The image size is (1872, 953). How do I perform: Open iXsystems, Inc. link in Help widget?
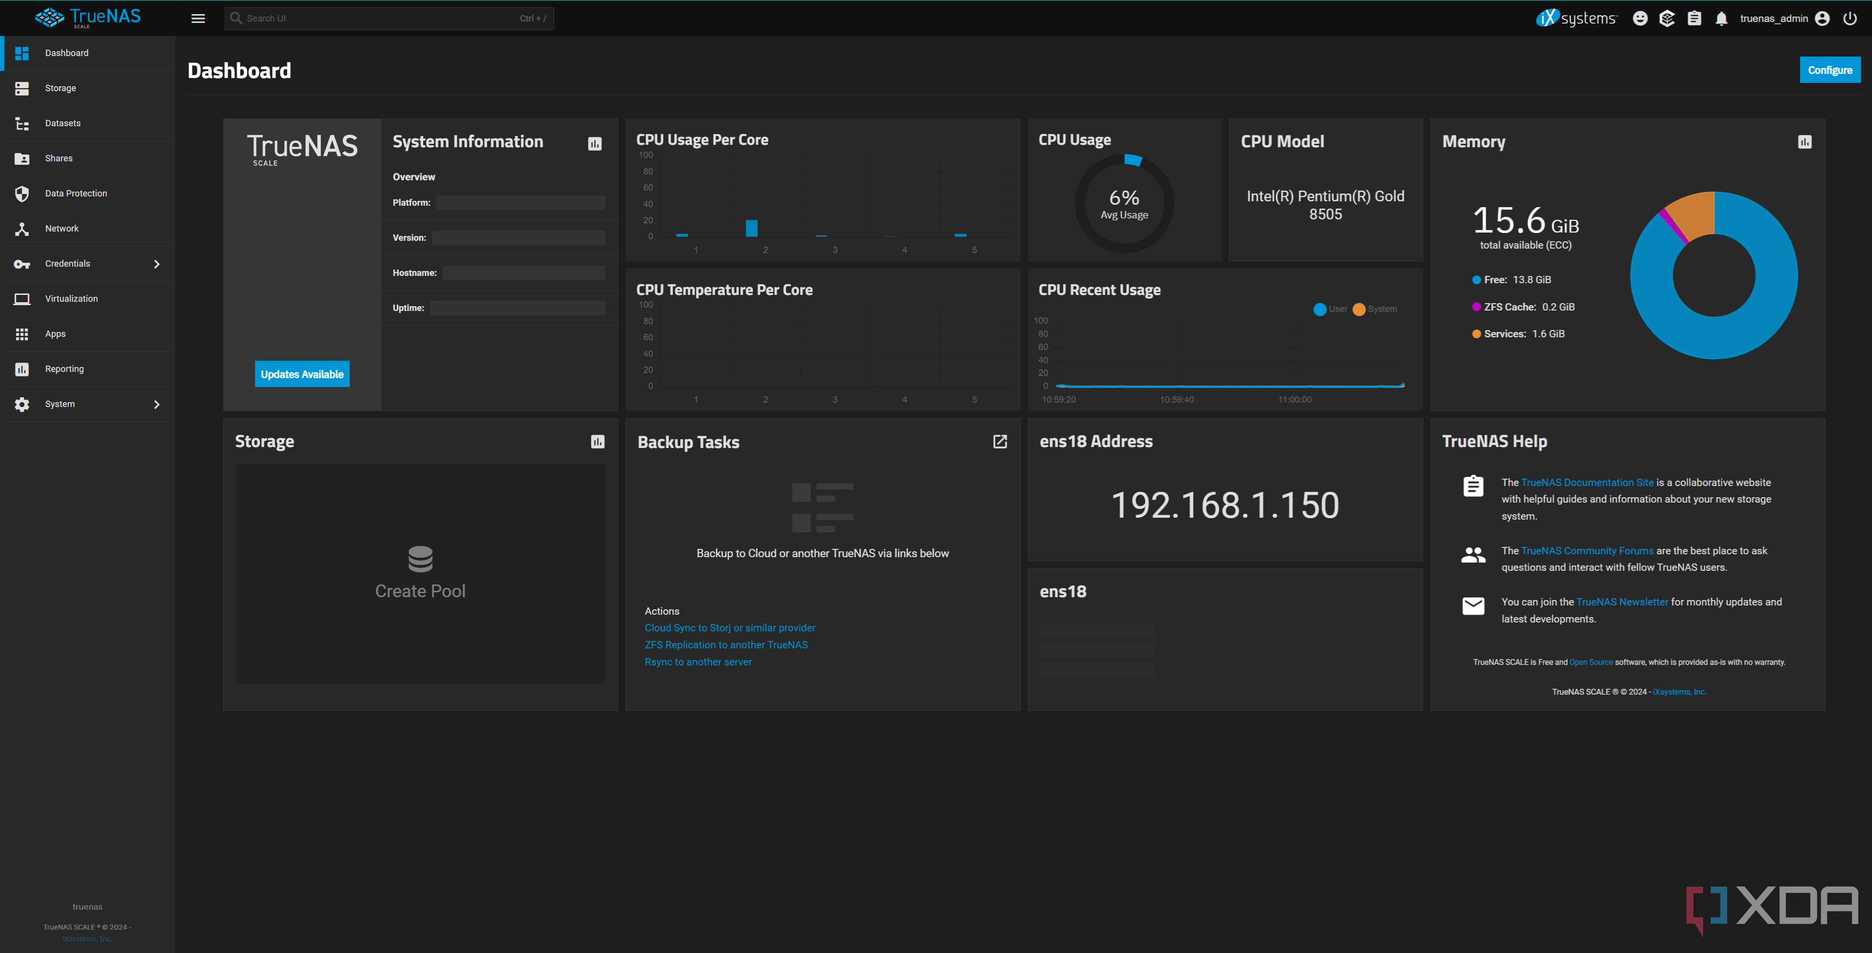[x=1679, y=692]
